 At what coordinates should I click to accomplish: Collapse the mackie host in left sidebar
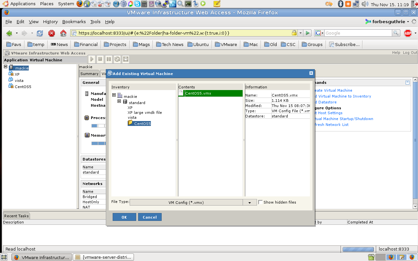click(6, 67)
